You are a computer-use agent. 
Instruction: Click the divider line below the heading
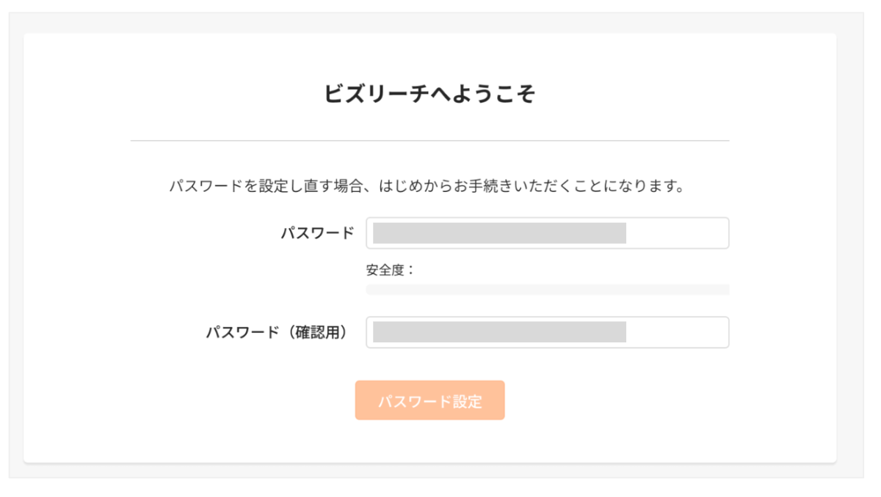(x=429, y=140)
